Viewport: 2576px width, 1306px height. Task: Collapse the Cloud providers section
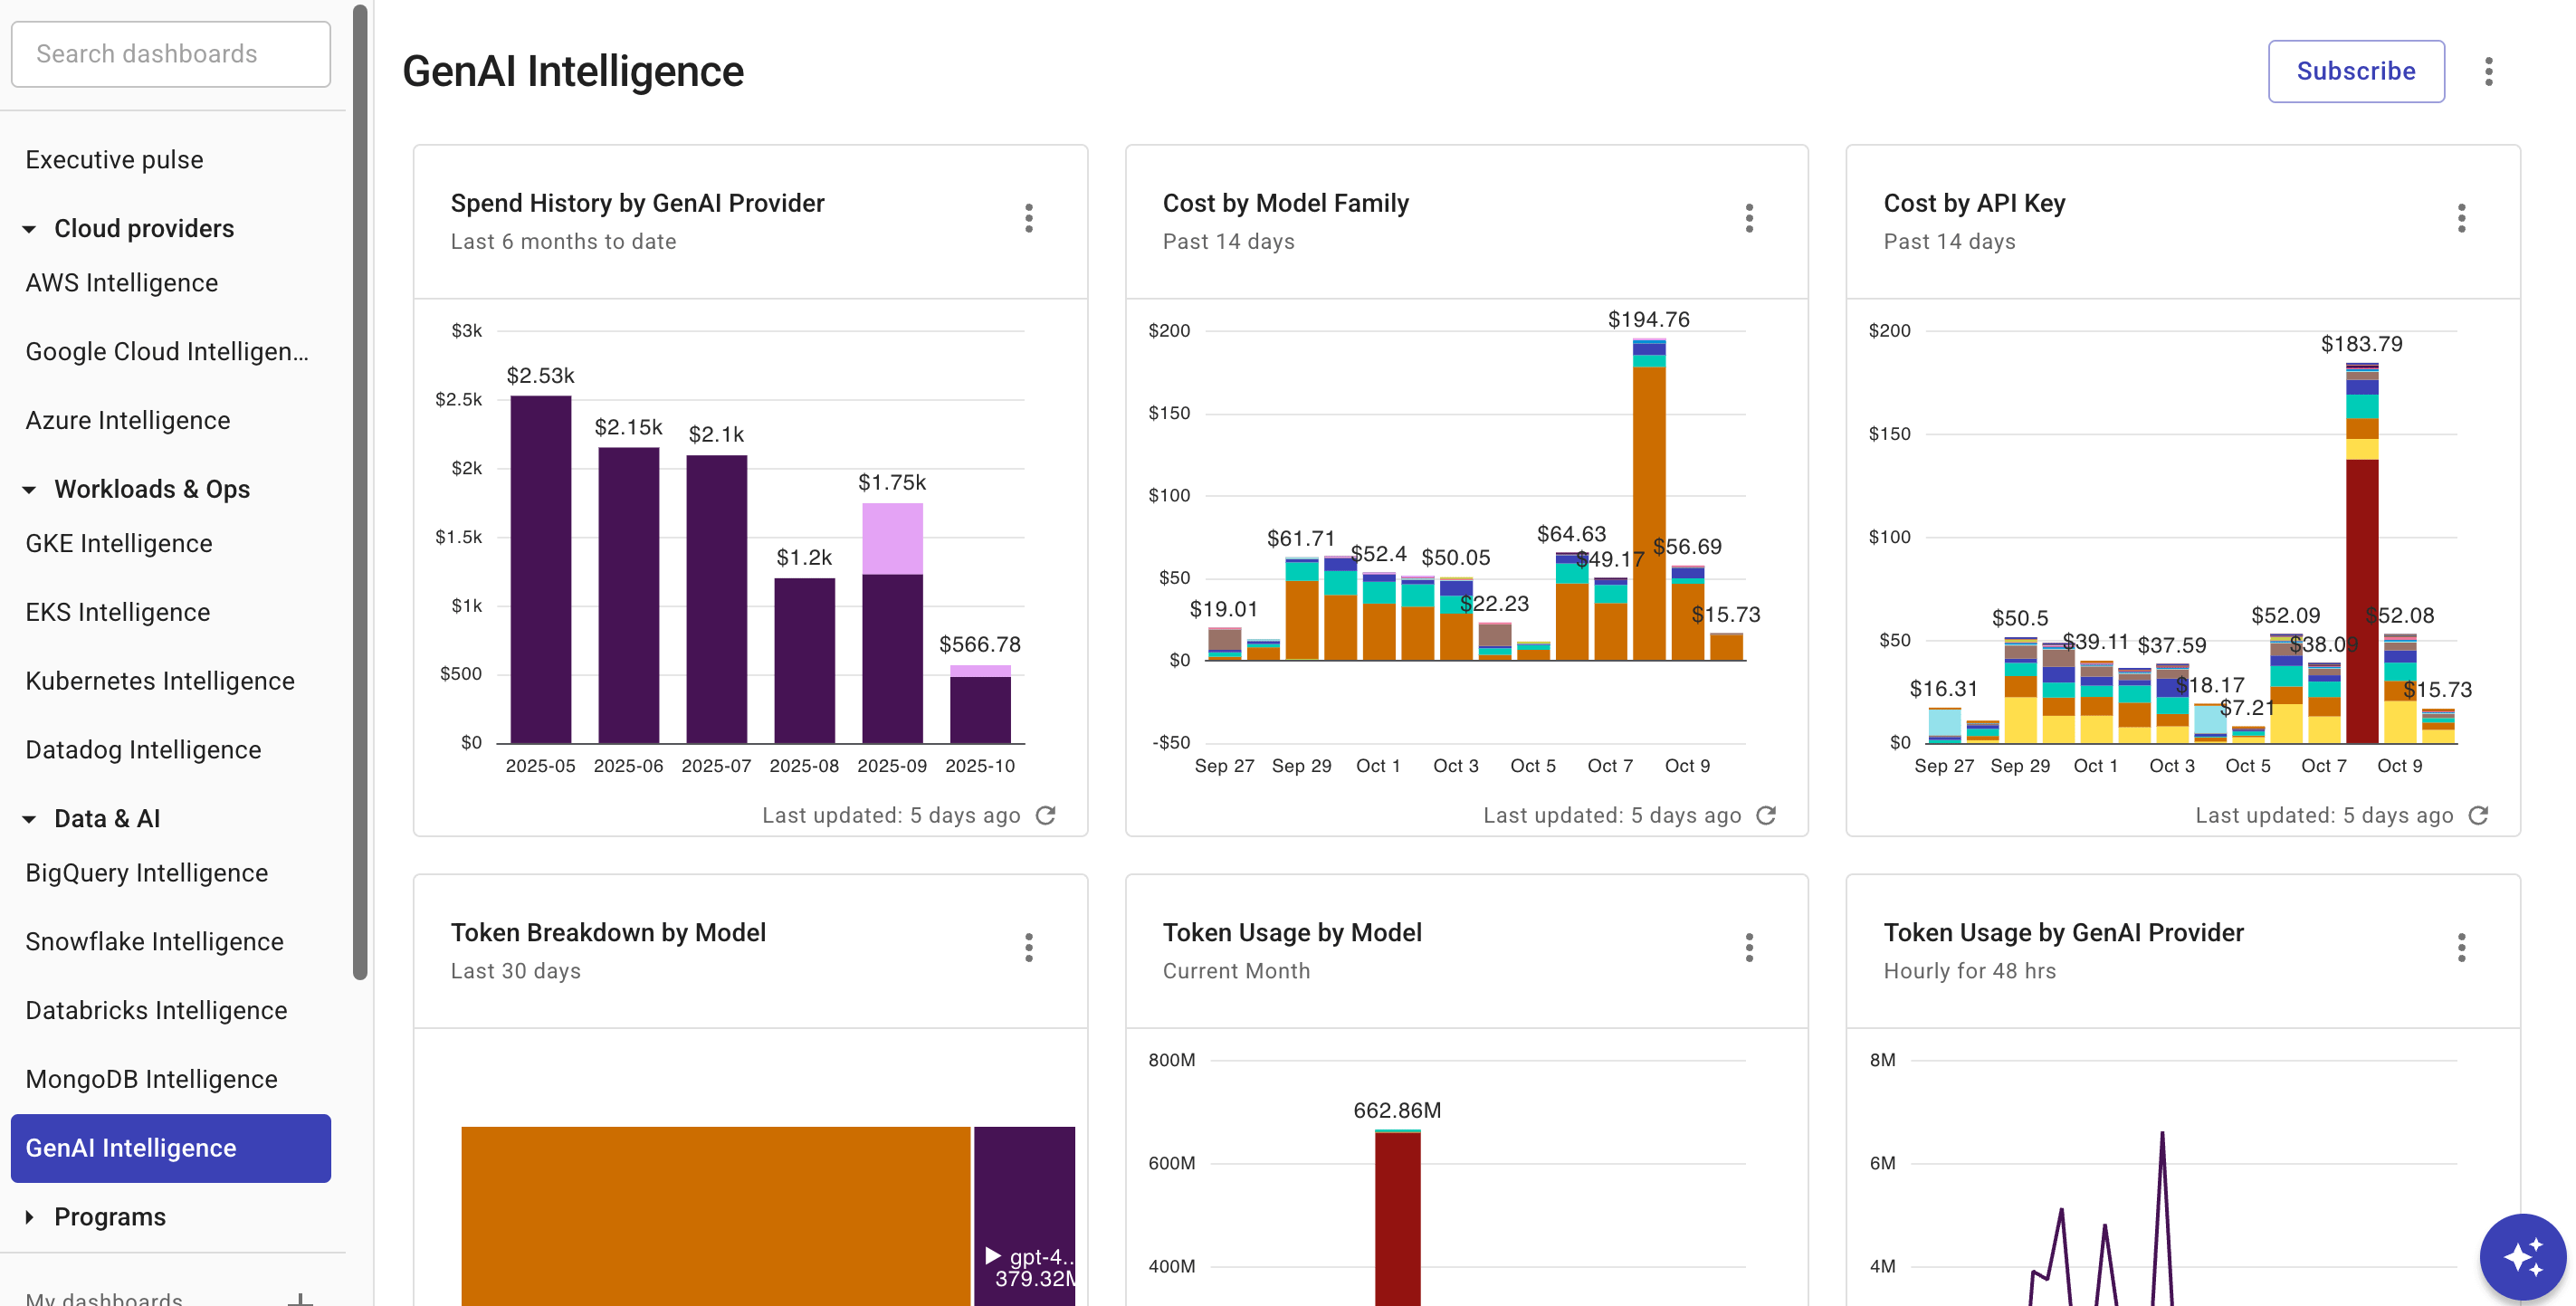[x=30, y=228]
